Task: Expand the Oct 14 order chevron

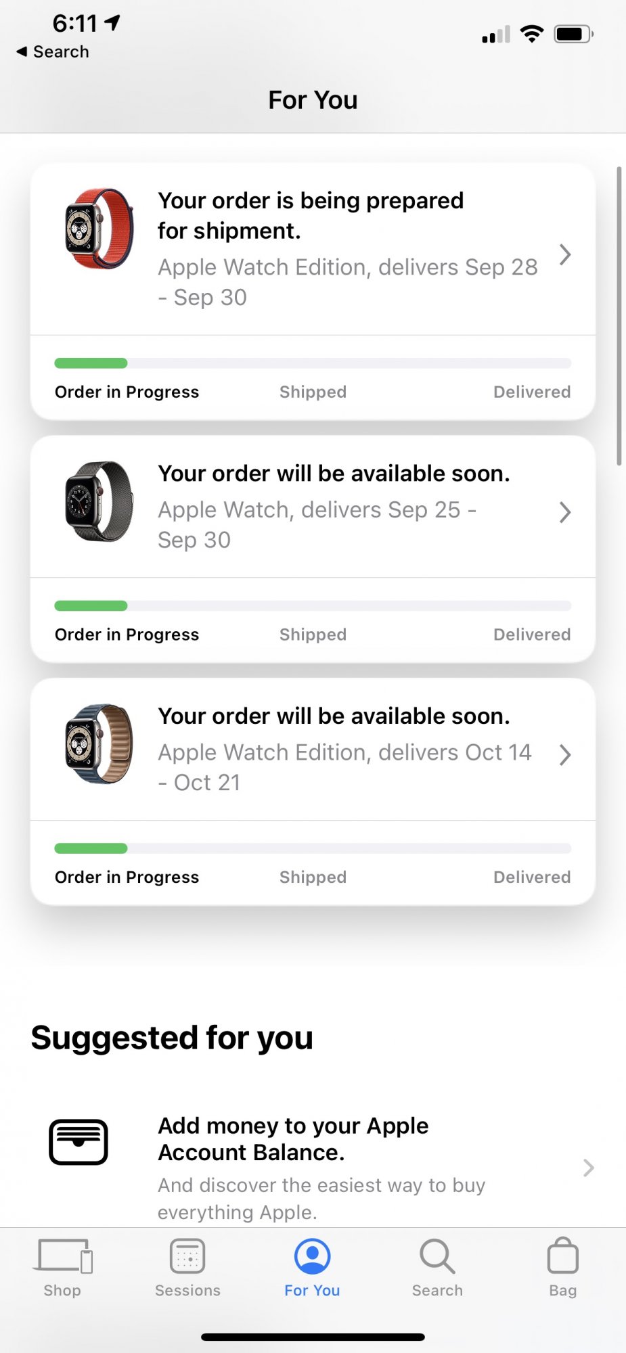Action: [565, 754]
